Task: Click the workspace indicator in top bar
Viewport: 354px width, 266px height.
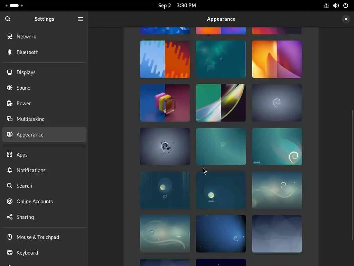Action: 14,6
